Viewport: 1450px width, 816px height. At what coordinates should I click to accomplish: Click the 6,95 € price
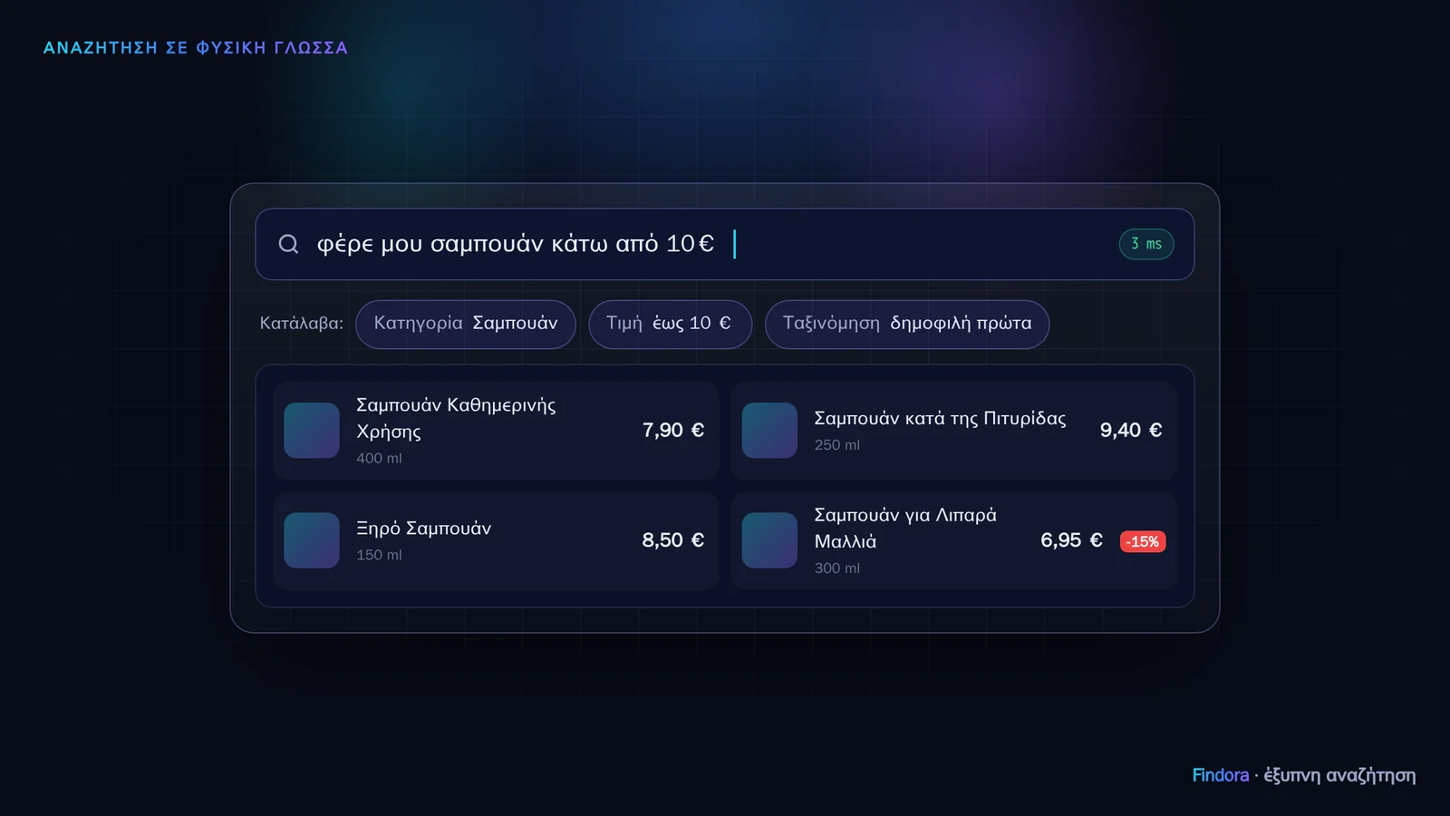(x=1071, y=540)
